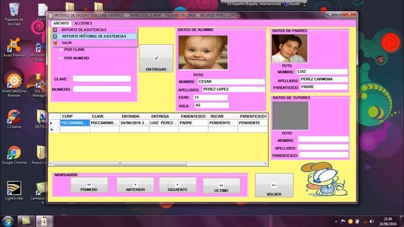Select the PENDIENTE cell under PARENTESCO1
Screen dimensions: 404x227
[x=252, y=123]
